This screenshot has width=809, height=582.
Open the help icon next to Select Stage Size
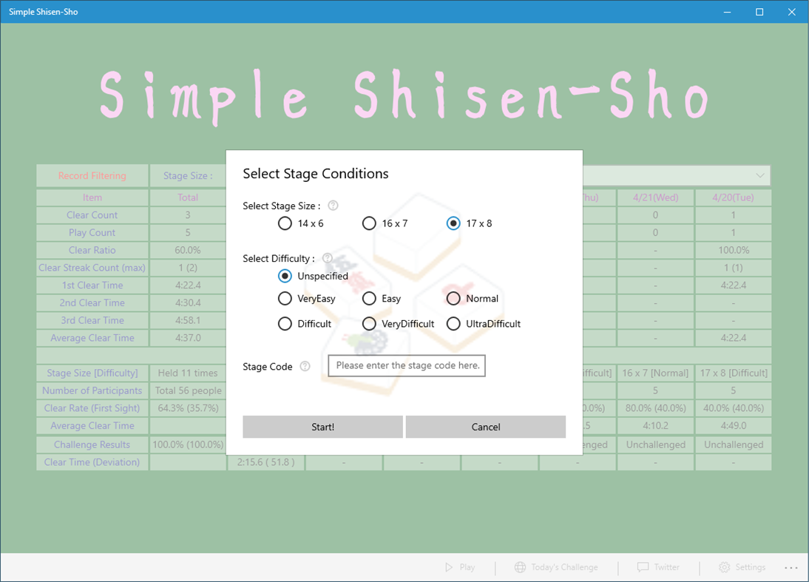[x=332, y=206]
